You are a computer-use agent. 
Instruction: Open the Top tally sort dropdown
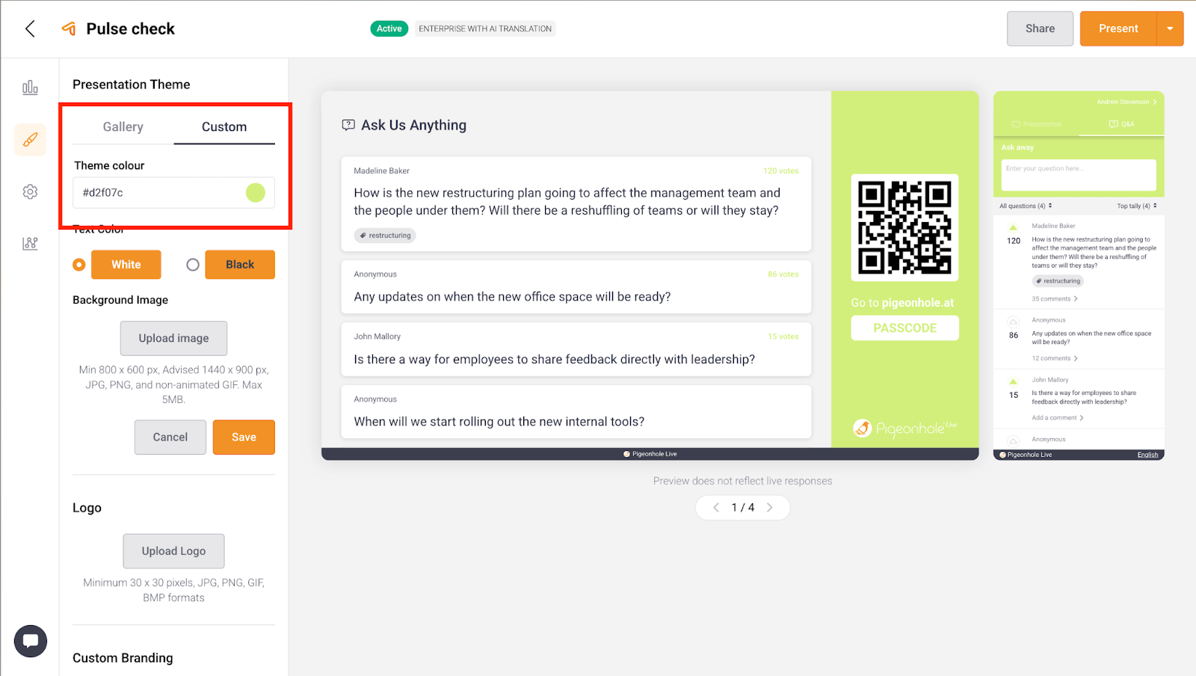tap(1136, 206)
